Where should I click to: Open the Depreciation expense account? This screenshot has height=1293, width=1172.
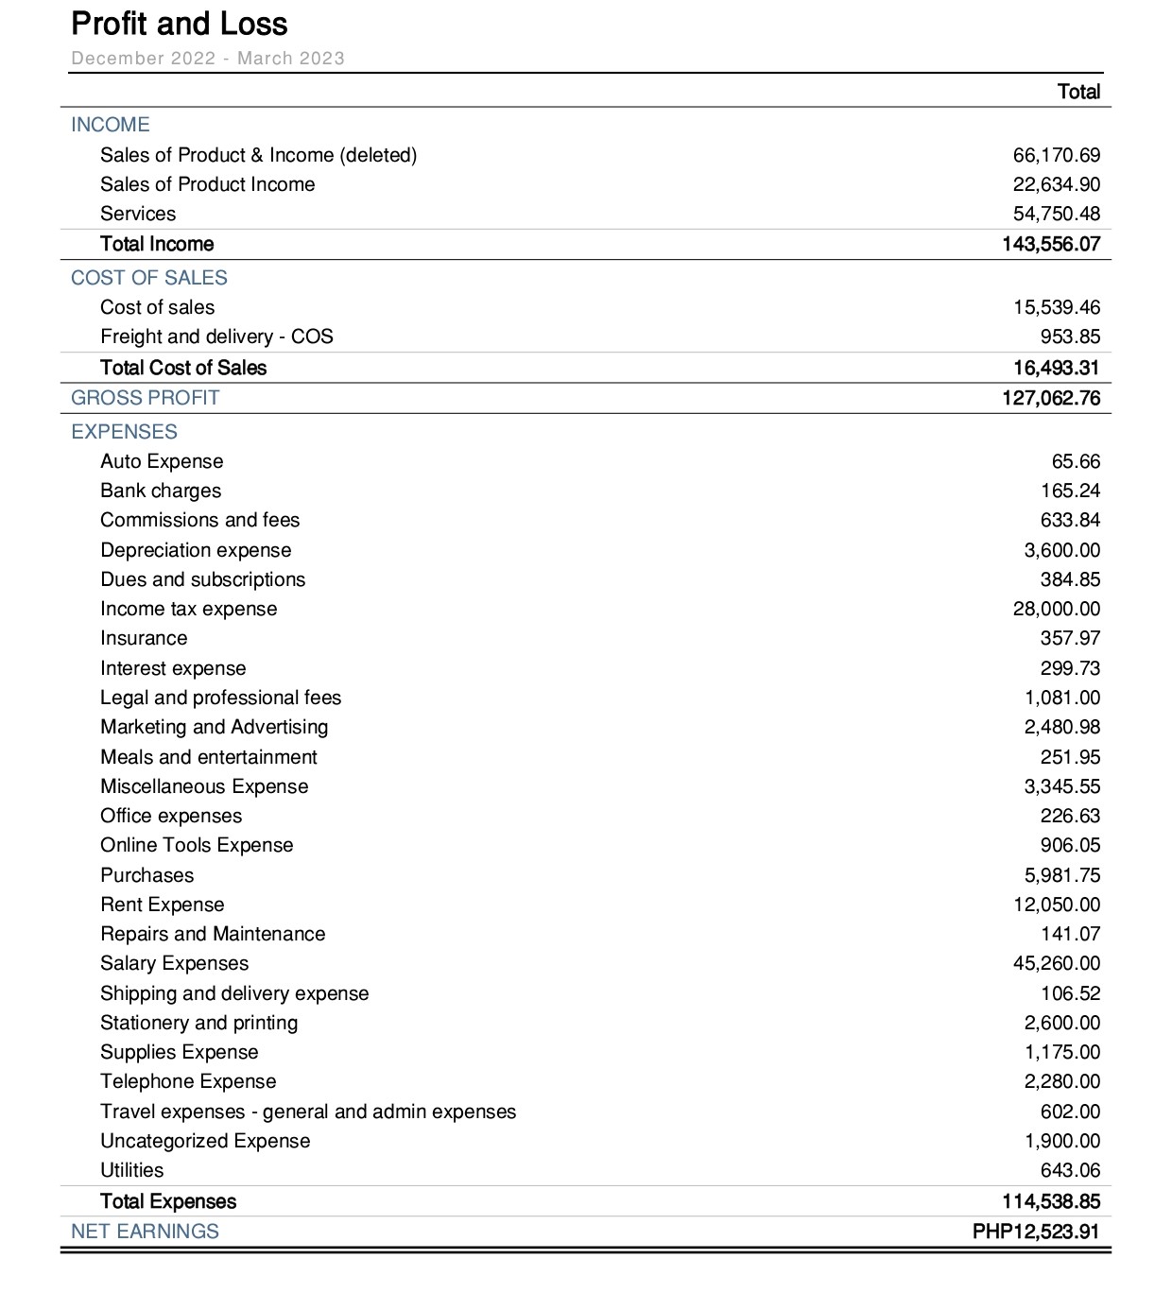click(x=196, y=550)
